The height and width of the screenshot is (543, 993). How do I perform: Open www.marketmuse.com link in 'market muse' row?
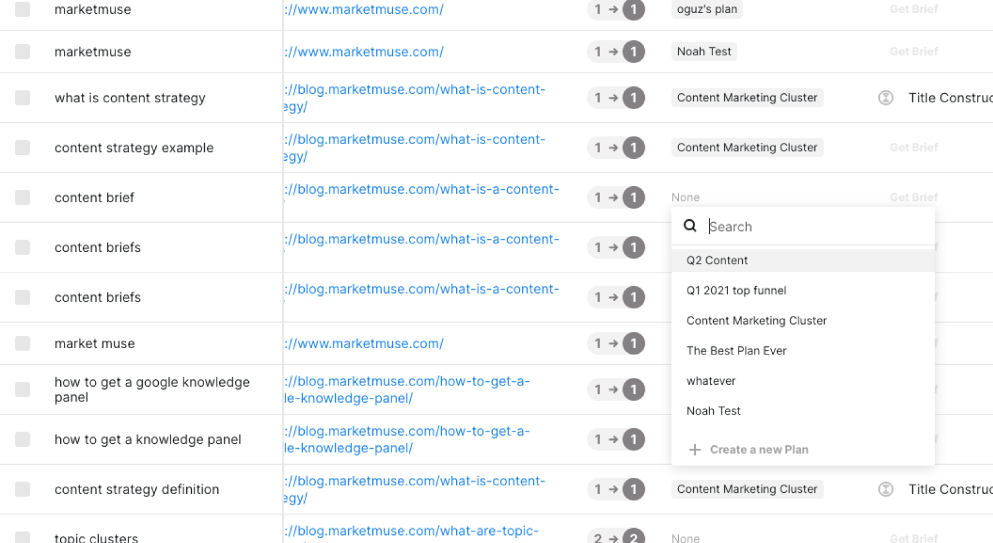pyautogui.click(x=364, y=343)
